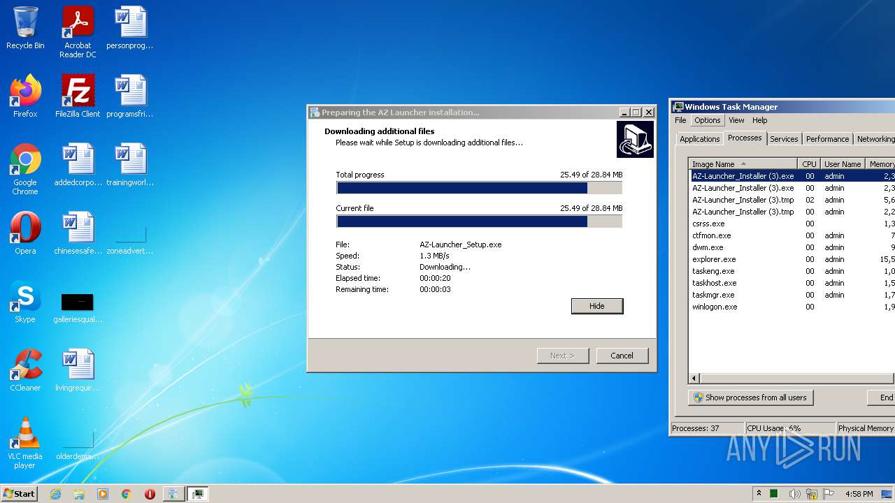The height and width of the screenshot is (503, 895).
Task: Switch to the Services tab
Action: [784, 139]
